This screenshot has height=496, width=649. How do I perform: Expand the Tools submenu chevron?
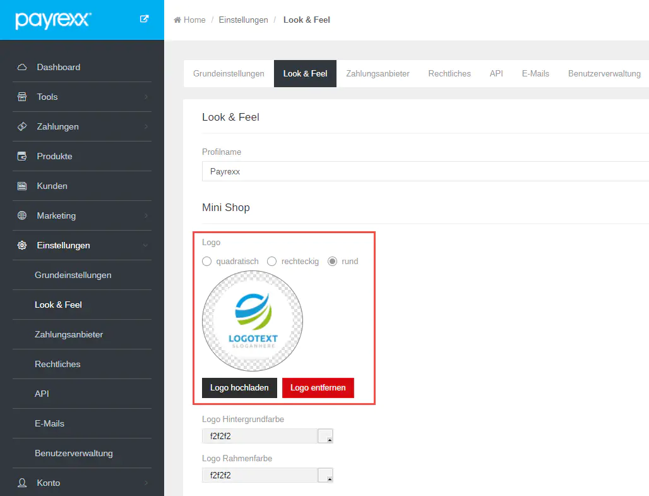click(146, 97)
